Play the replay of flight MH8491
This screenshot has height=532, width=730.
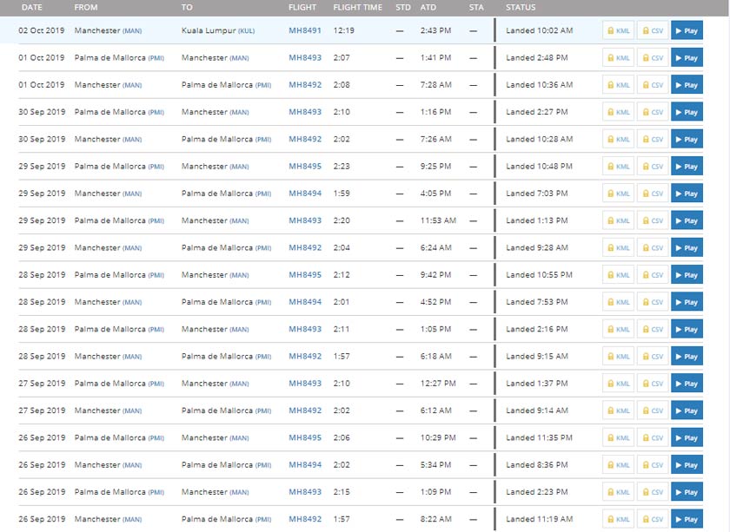[686, 30]
